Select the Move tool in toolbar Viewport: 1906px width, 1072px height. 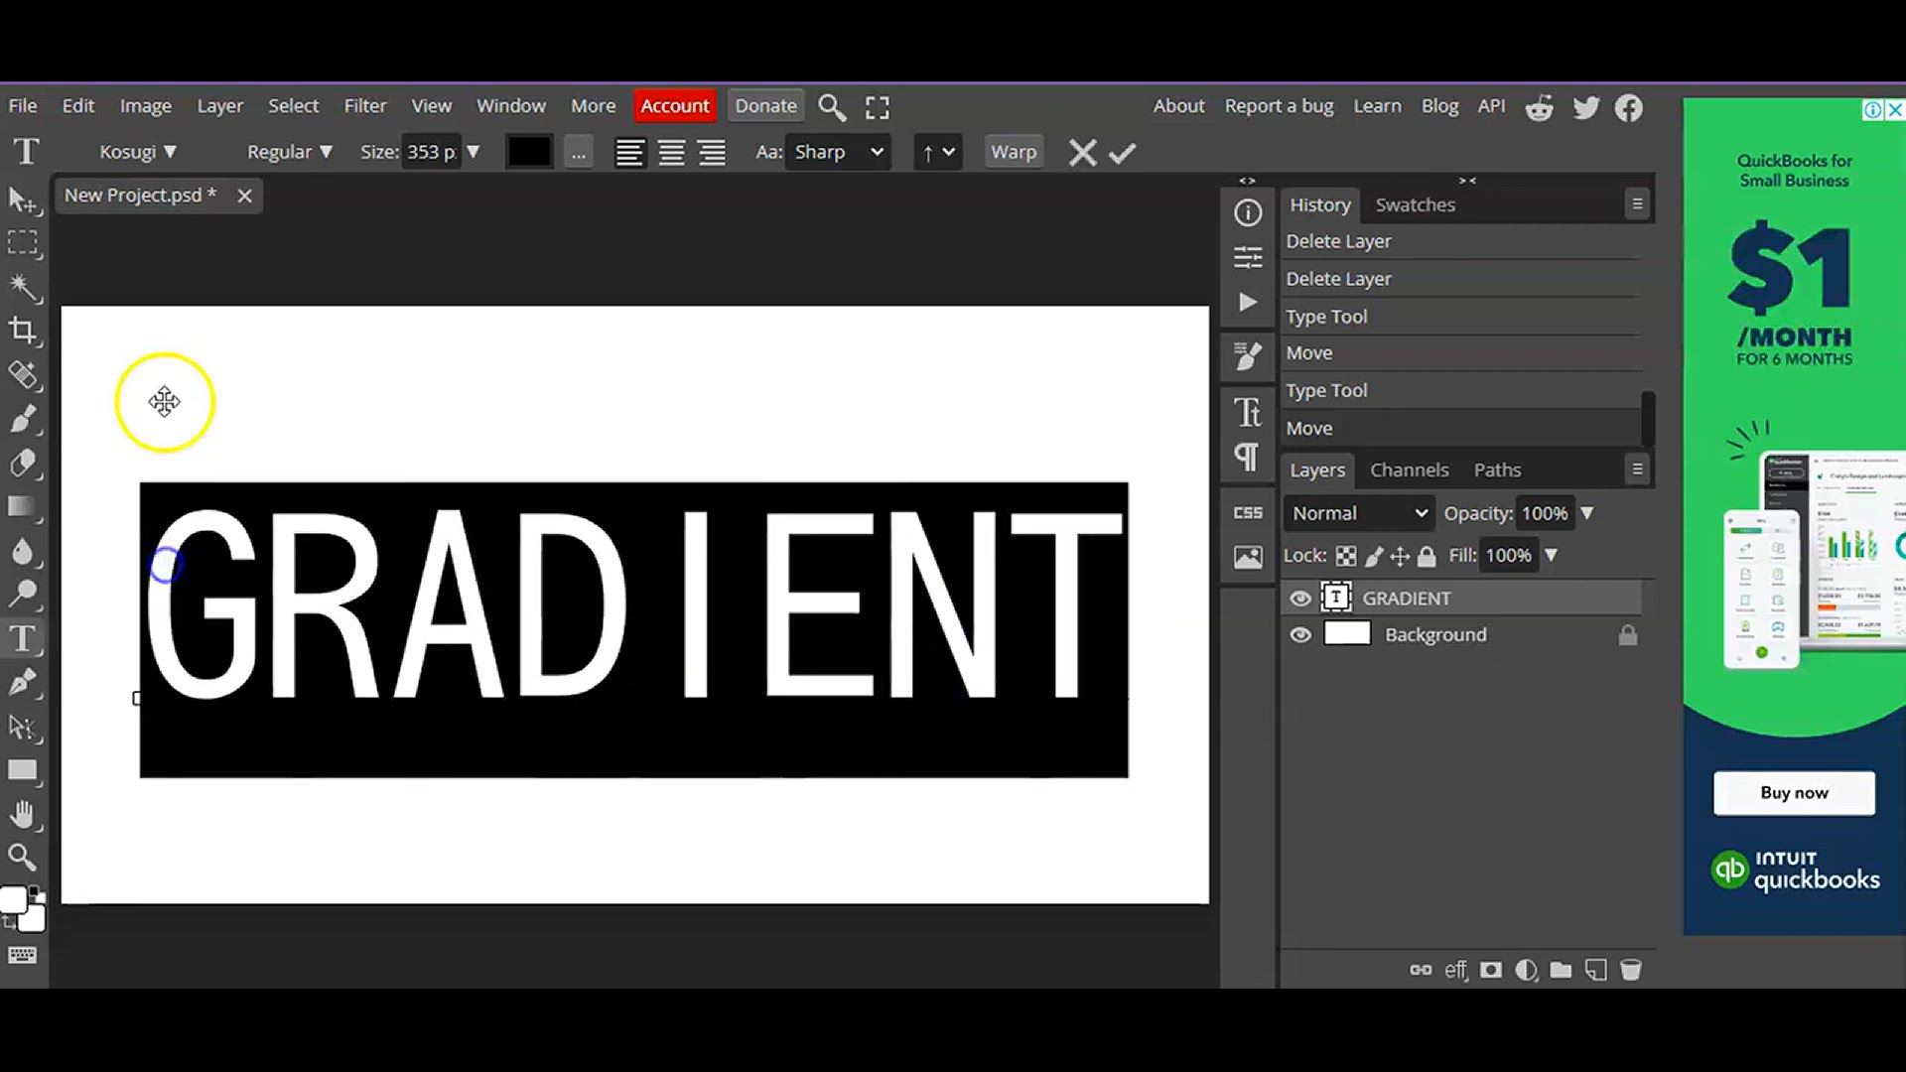tap(23, 200)
